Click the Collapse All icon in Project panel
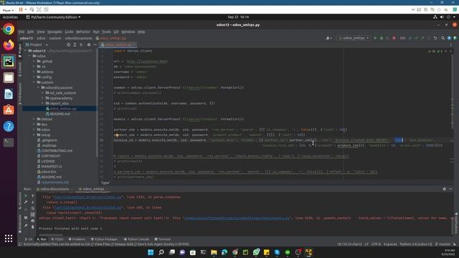This screenshot has width=459, height=258. point(81,44)
